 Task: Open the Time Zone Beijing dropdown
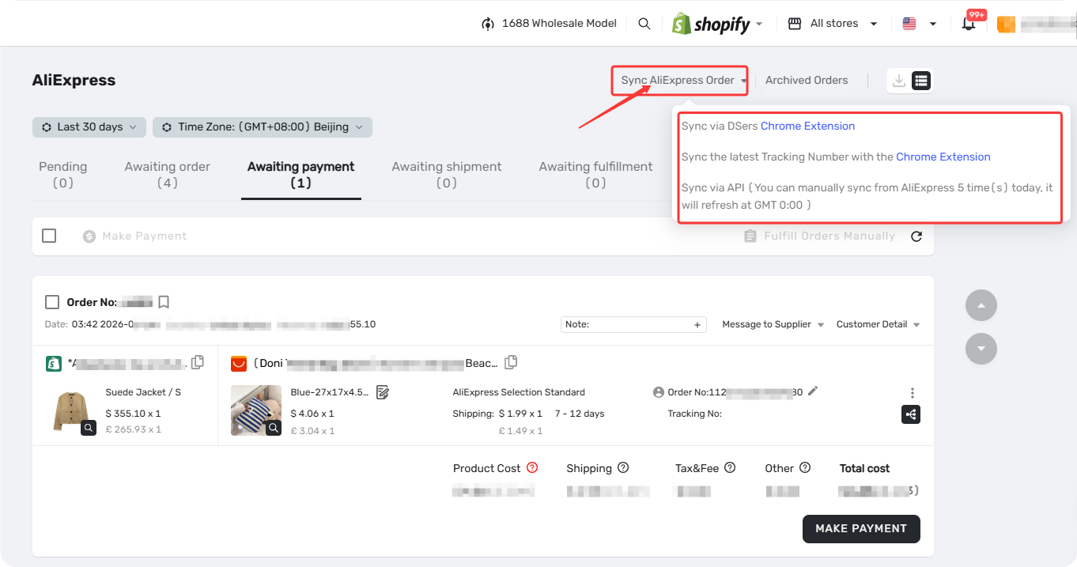[263, 127]
